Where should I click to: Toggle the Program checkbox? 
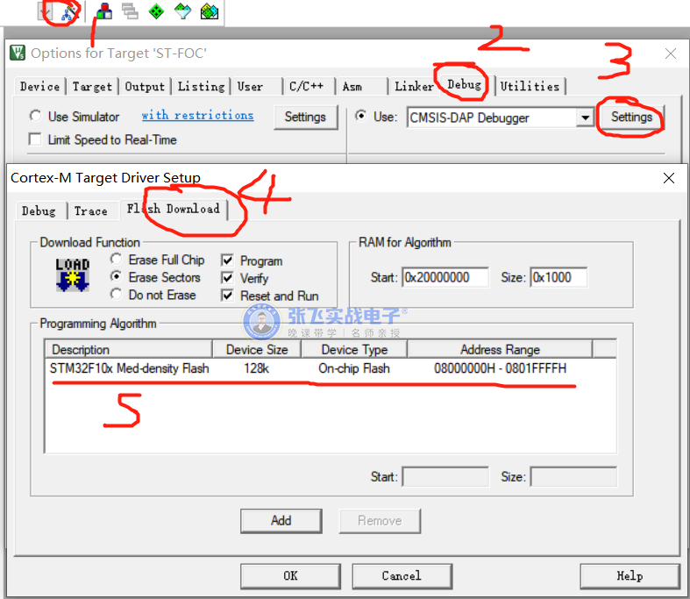click(x=227, y=260)
